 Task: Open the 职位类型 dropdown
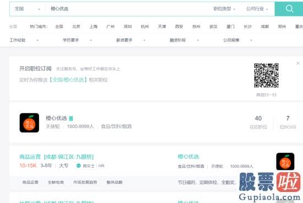pyautogui.click(x=224, y=9)
